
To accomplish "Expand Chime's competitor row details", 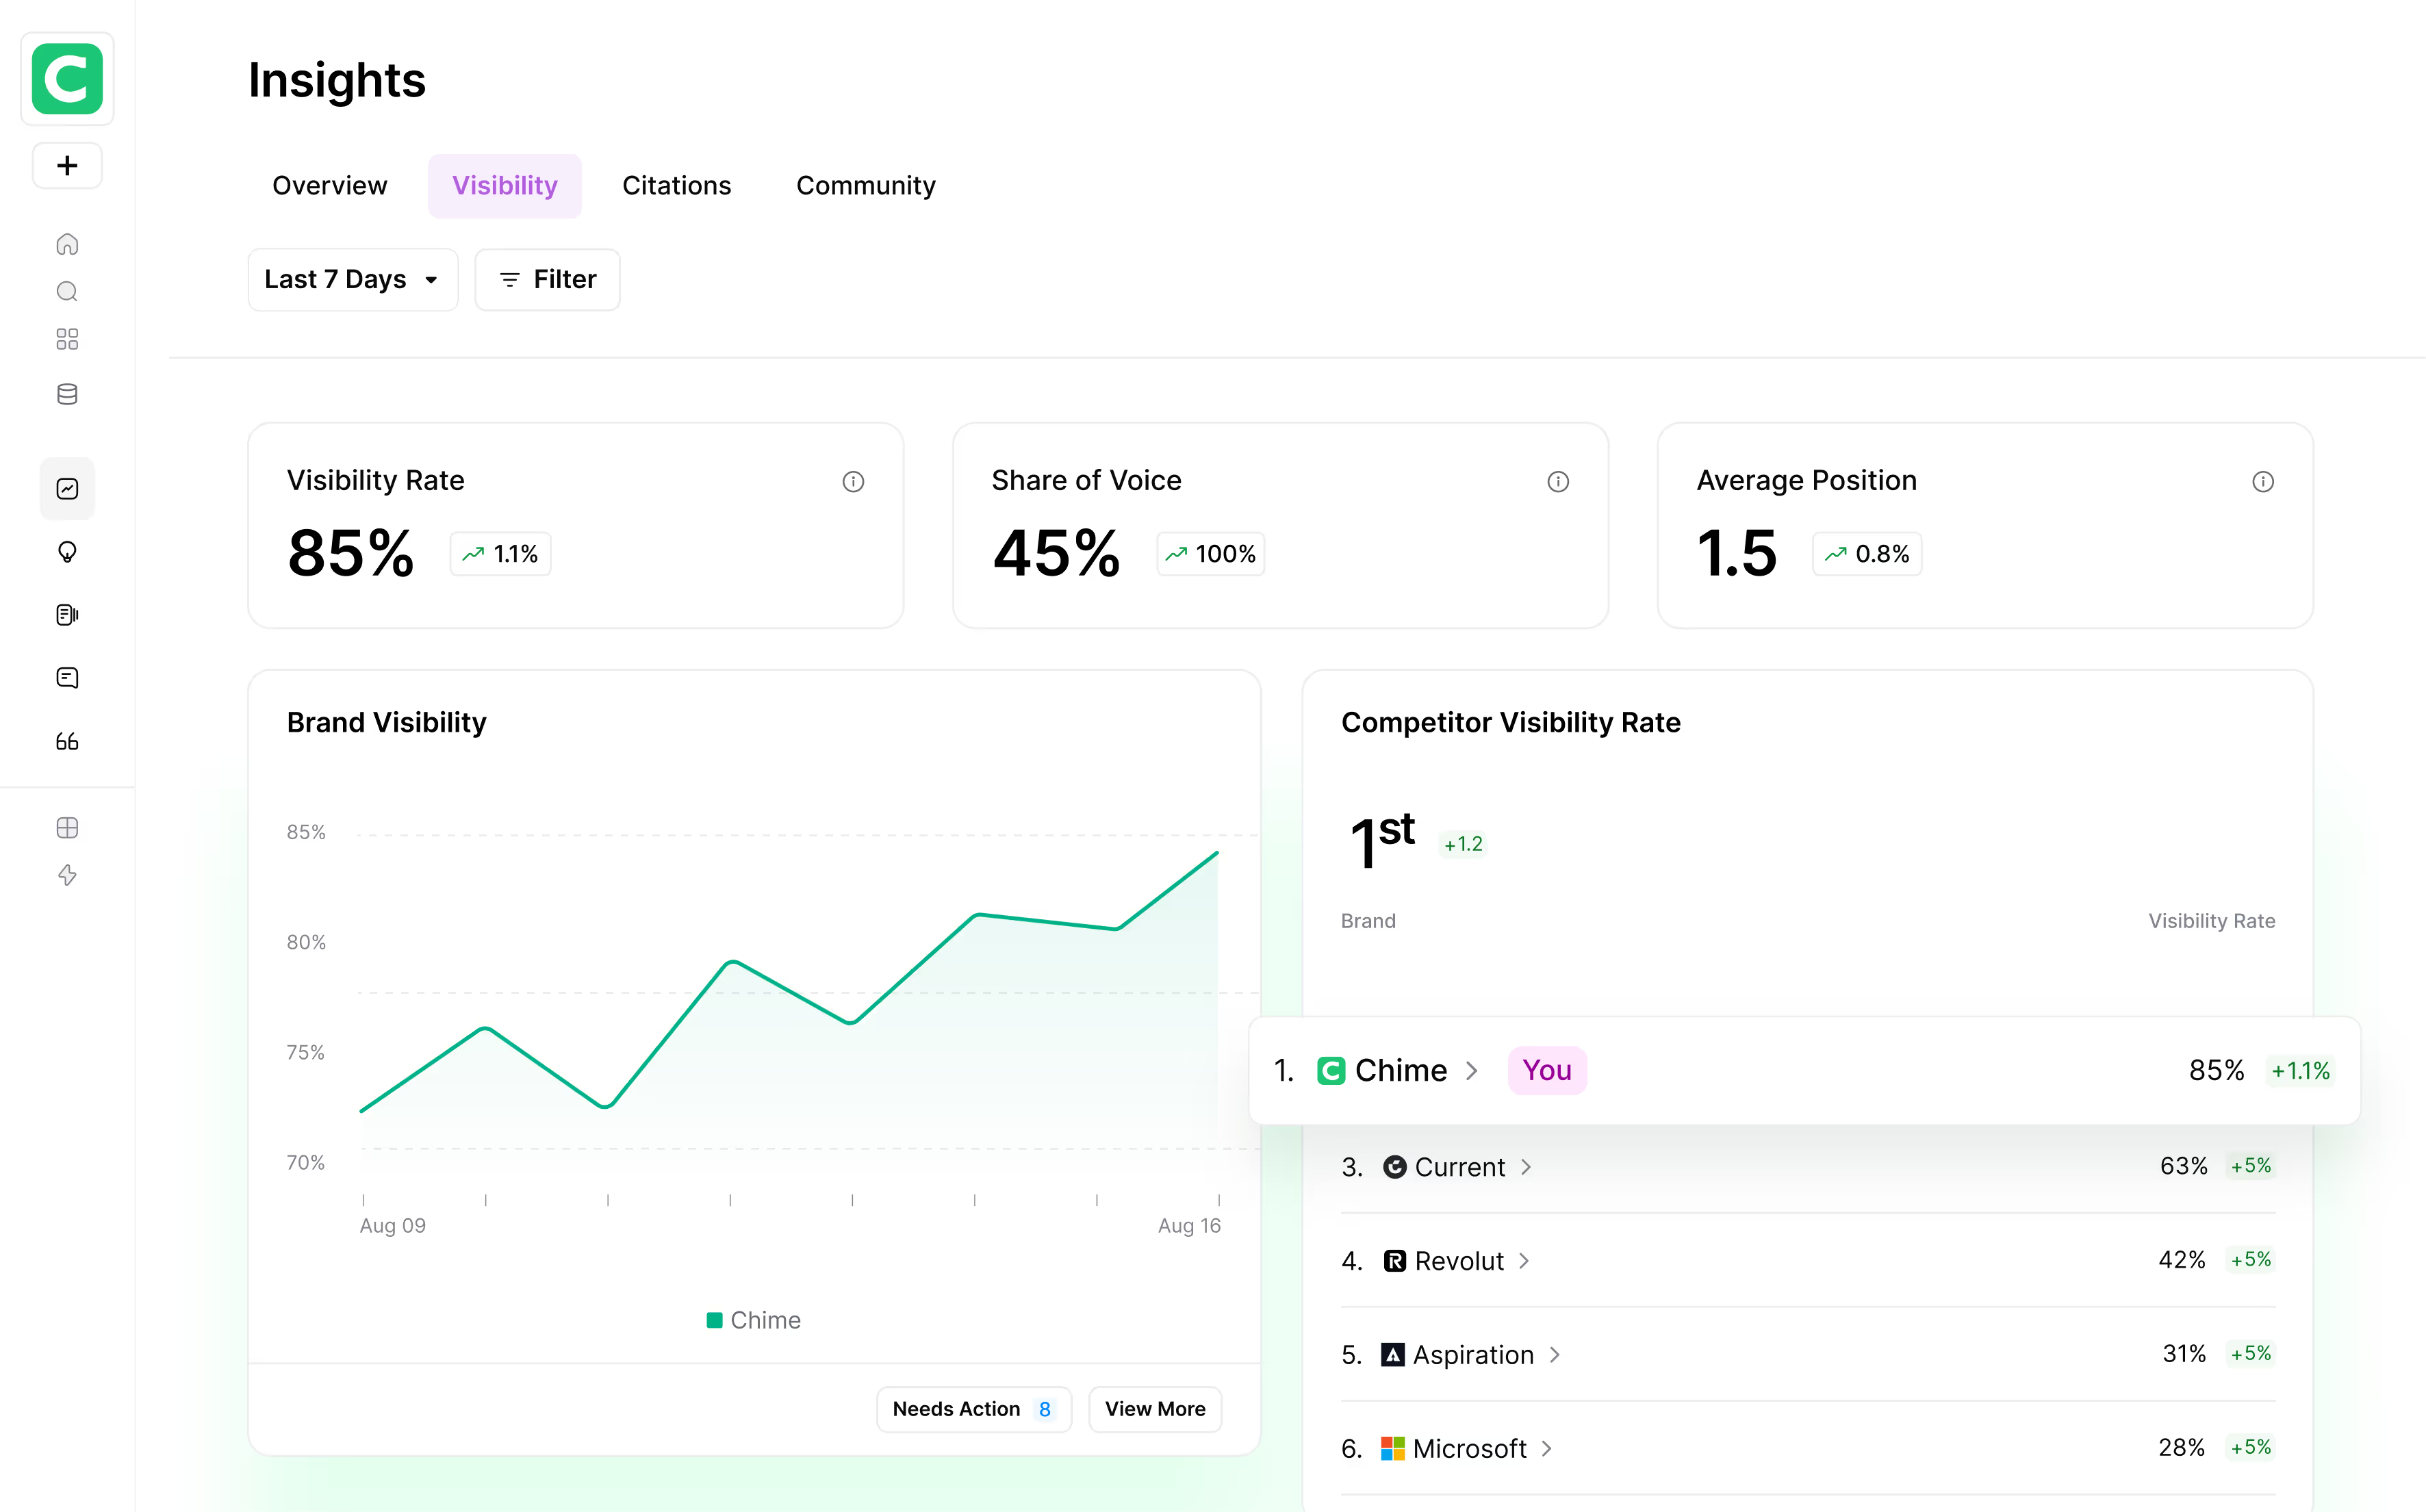I will pos(1473,1070).
